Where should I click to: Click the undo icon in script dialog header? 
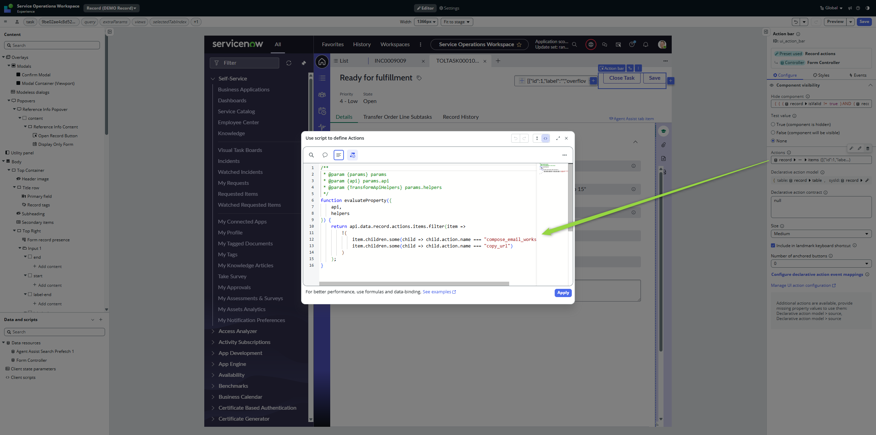(515, 138)
